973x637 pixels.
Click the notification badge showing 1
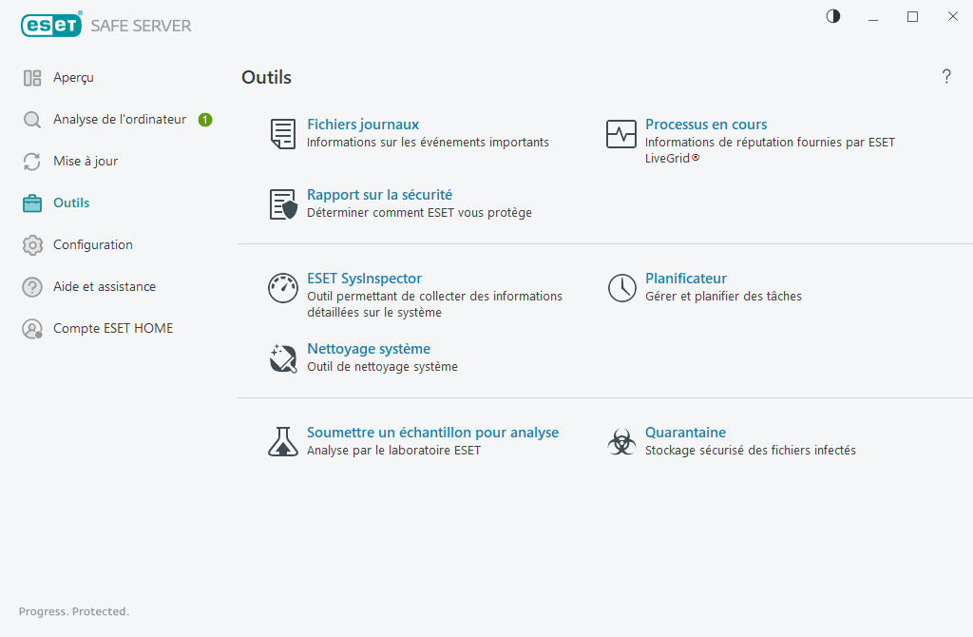(204, 119)
